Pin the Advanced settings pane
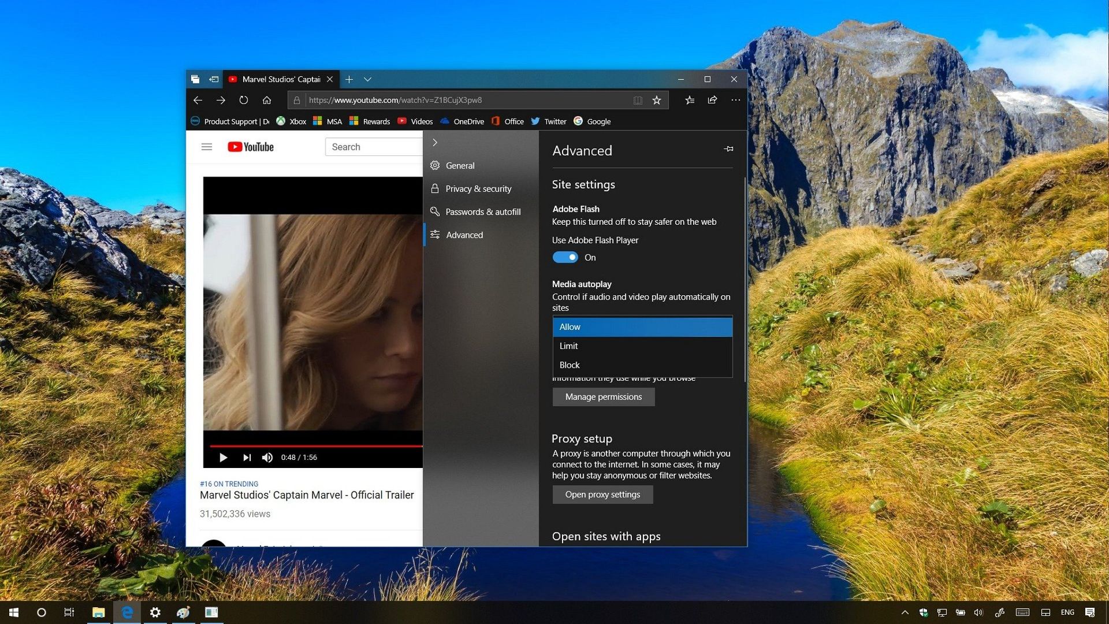The width and height of the screenshot is (1109, 624). pos(728,148)
